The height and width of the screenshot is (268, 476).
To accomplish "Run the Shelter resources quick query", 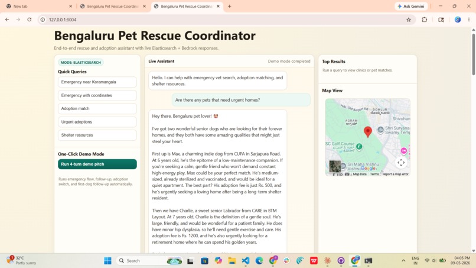I will (x=97, y=135).
